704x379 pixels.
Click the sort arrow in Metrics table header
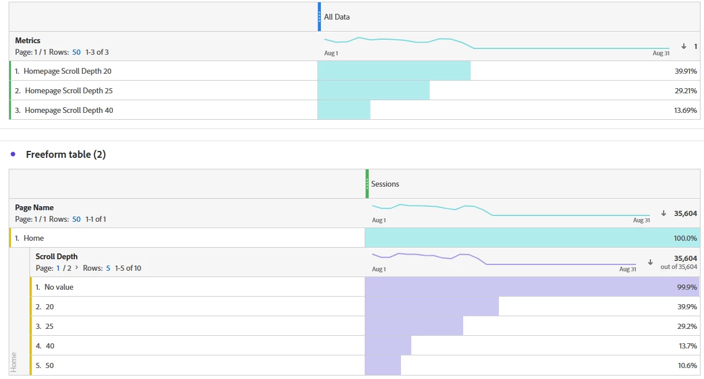point(684,46)
